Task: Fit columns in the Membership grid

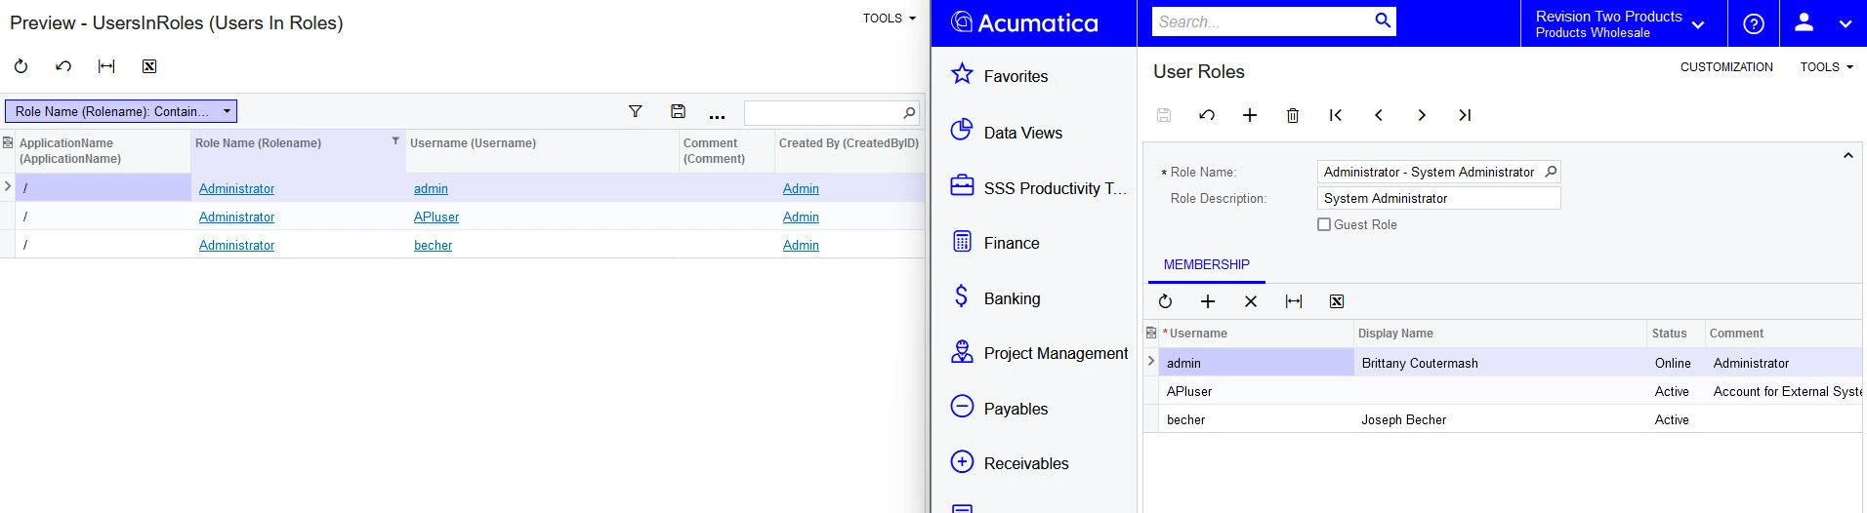Action: point(1294,301)
